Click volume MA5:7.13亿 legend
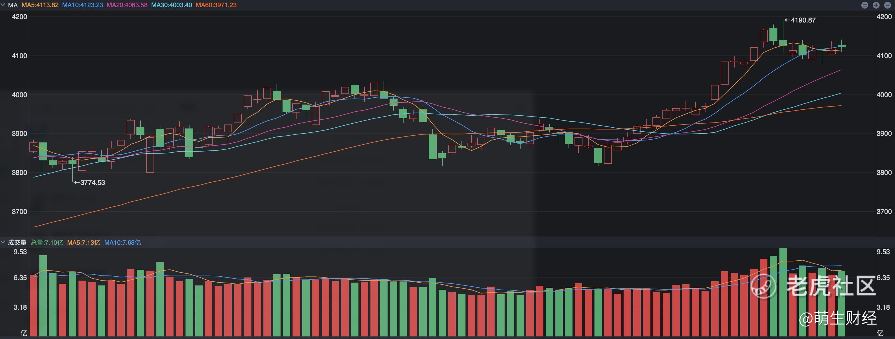 pos(83,242)
